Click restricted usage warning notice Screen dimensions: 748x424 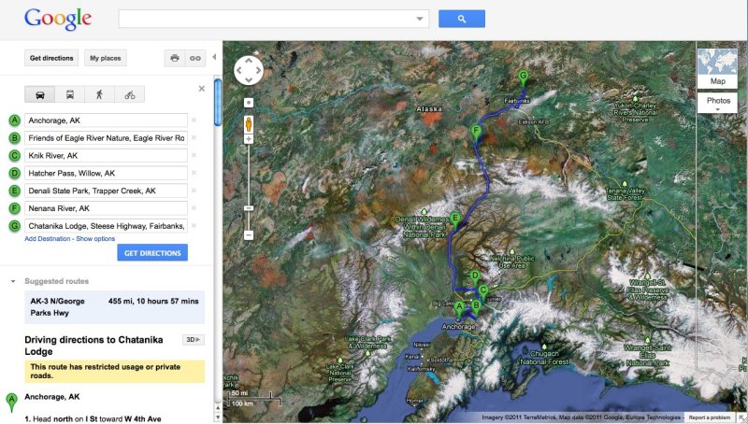[114, 371]
